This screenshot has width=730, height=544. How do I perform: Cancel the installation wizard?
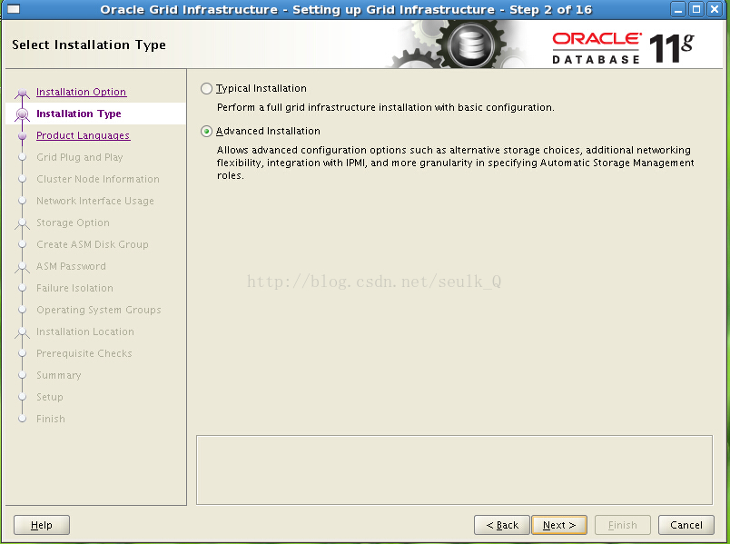point(686,525)
